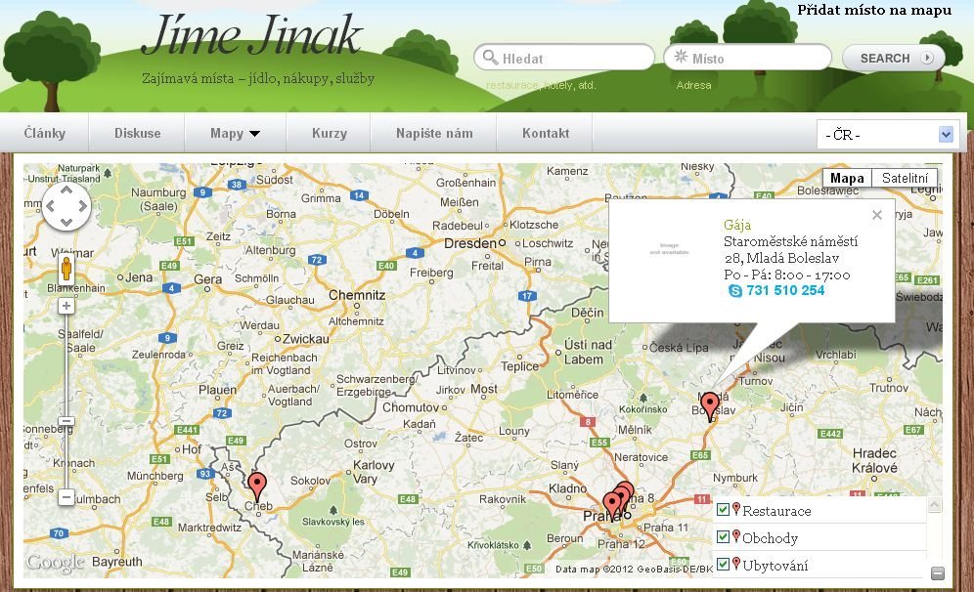Close the Gája info popup
974x592 pixels.
[876, 215]
